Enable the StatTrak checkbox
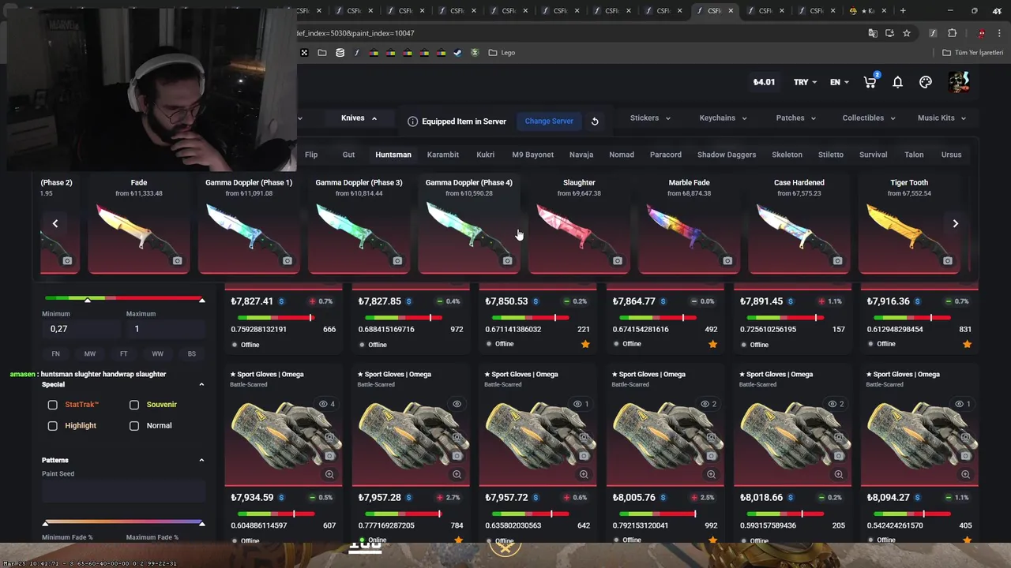The width and height of the screenshot is (1011, 568). (53, 405)
